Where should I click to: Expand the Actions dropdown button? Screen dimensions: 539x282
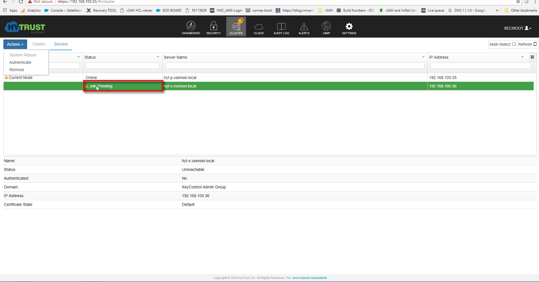pyautogui.click(x=15, y=44)
